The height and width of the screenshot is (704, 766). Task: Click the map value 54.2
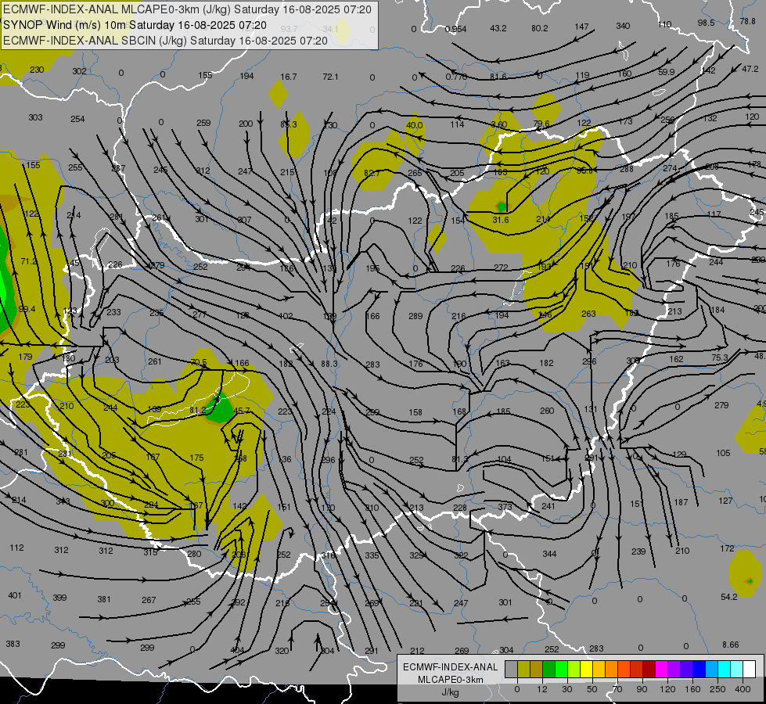[729, 597]
